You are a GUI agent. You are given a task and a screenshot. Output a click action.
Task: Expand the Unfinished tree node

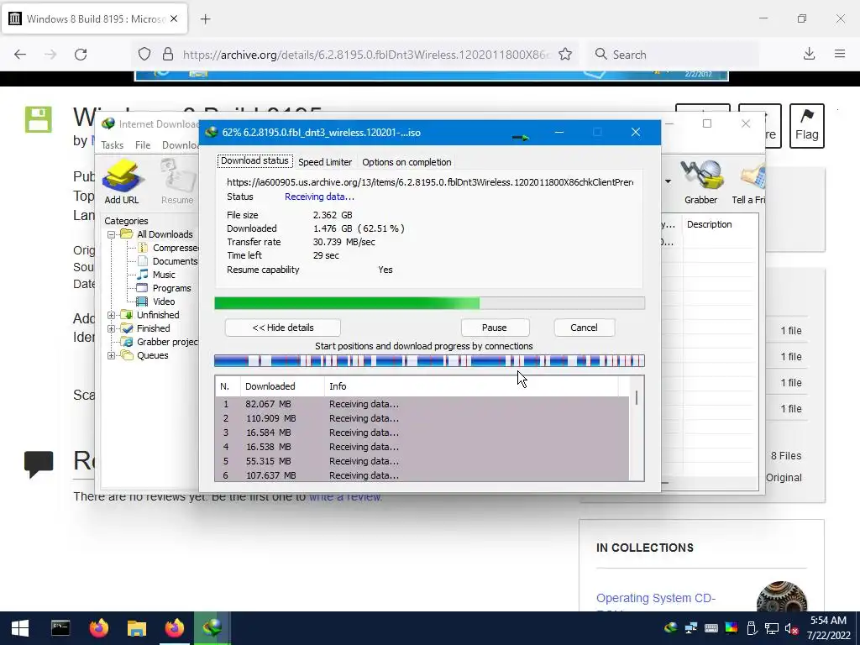click(112, 315)
